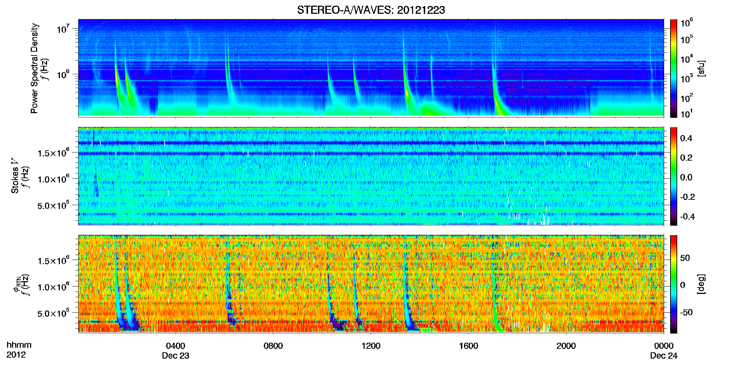This screenshot has height=382, width=742.
Task: Click the "0.0" Stokes V colorbar label
Action: click(x=686, y=178)
